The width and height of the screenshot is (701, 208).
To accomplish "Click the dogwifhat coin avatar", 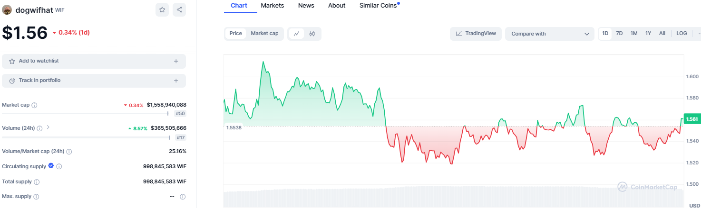I will tap(7, 10).
